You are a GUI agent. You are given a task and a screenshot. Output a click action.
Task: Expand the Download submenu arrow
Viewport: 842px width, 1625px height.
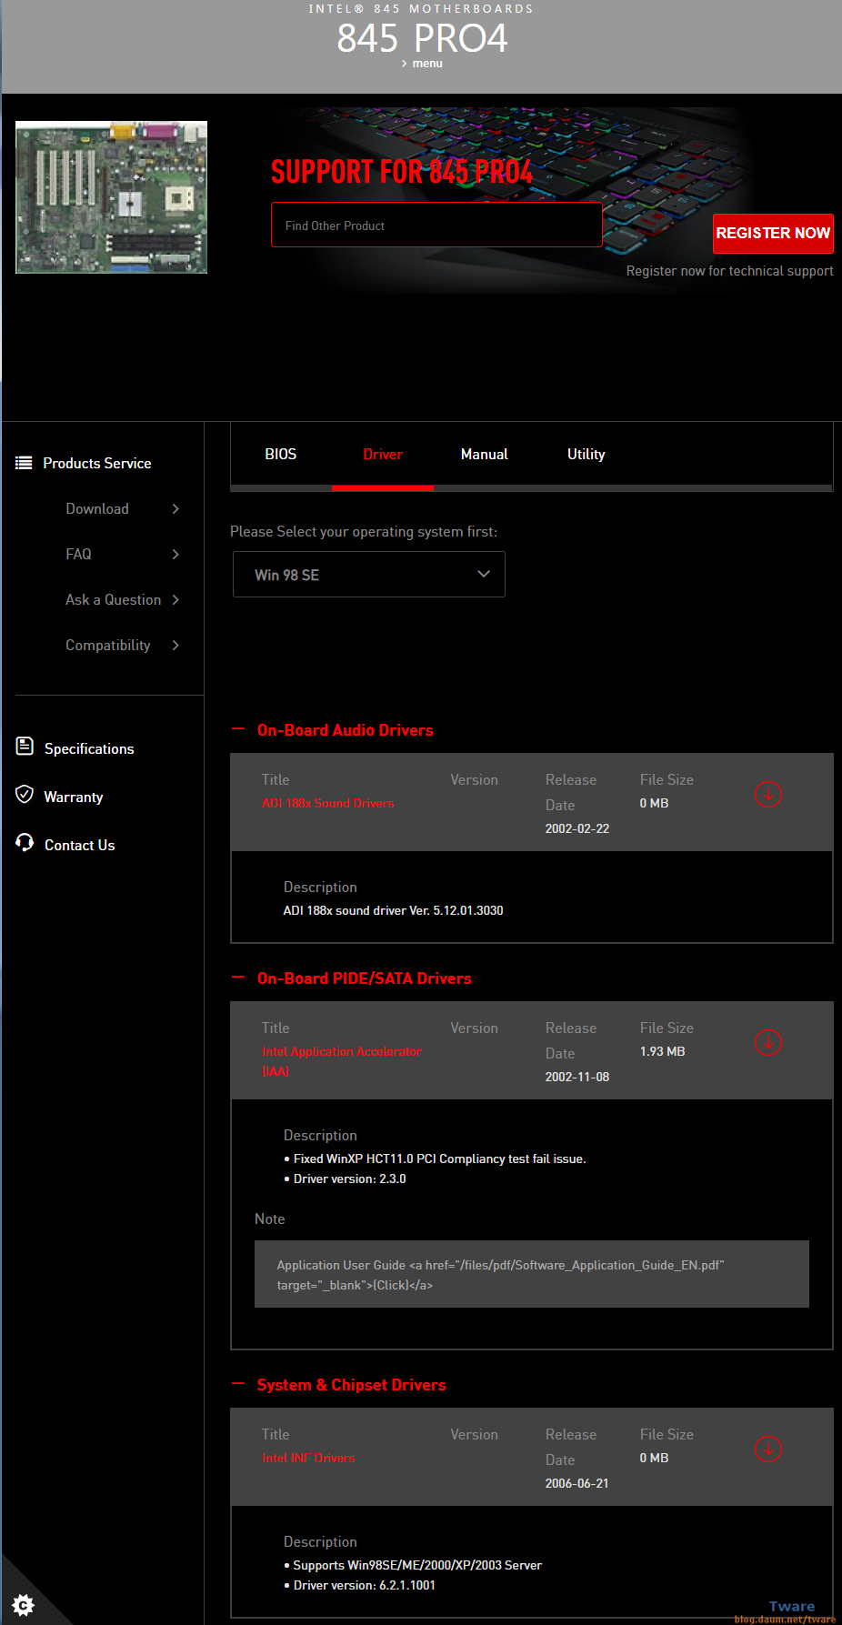(x=175, y=508)
